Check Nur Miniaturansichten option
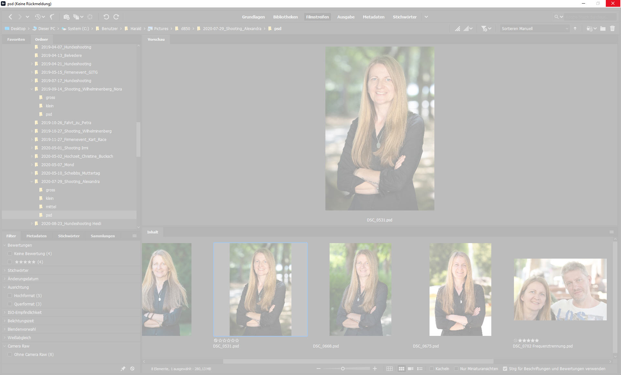Viewport: 621px width, 375px height. (x=456, y=369)
